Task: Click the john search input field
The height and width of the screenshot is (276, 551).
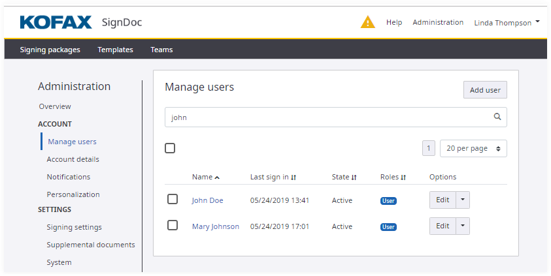Action: [x=327, y=117]
